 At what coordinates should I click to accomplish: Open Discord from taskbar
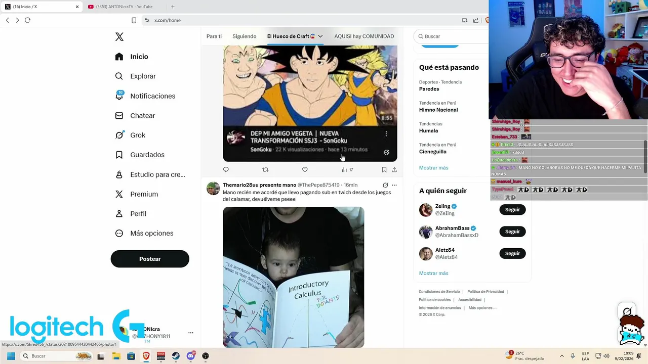click(191, 356)
